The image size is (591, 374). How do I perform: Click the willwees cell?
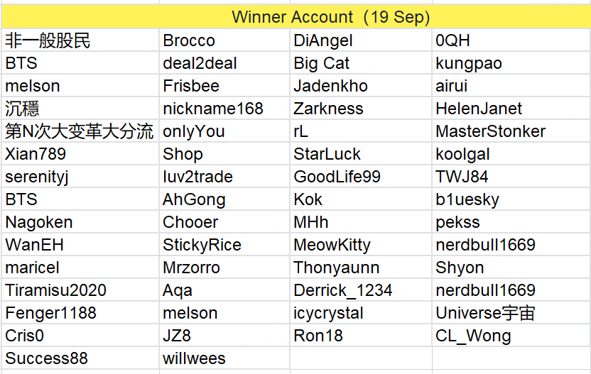(224, 358)
